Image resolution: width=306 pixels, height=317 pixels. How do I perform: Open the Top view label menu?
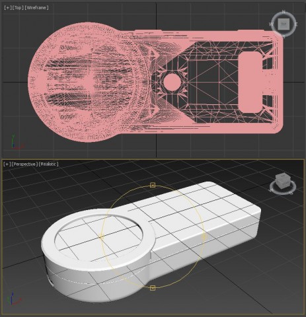click(x=18, y=7)
